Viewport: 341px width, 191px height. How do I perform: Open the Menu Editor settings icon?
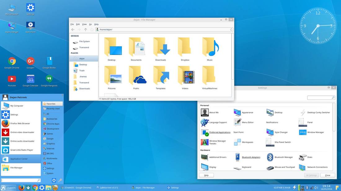[x=237, y=122]
